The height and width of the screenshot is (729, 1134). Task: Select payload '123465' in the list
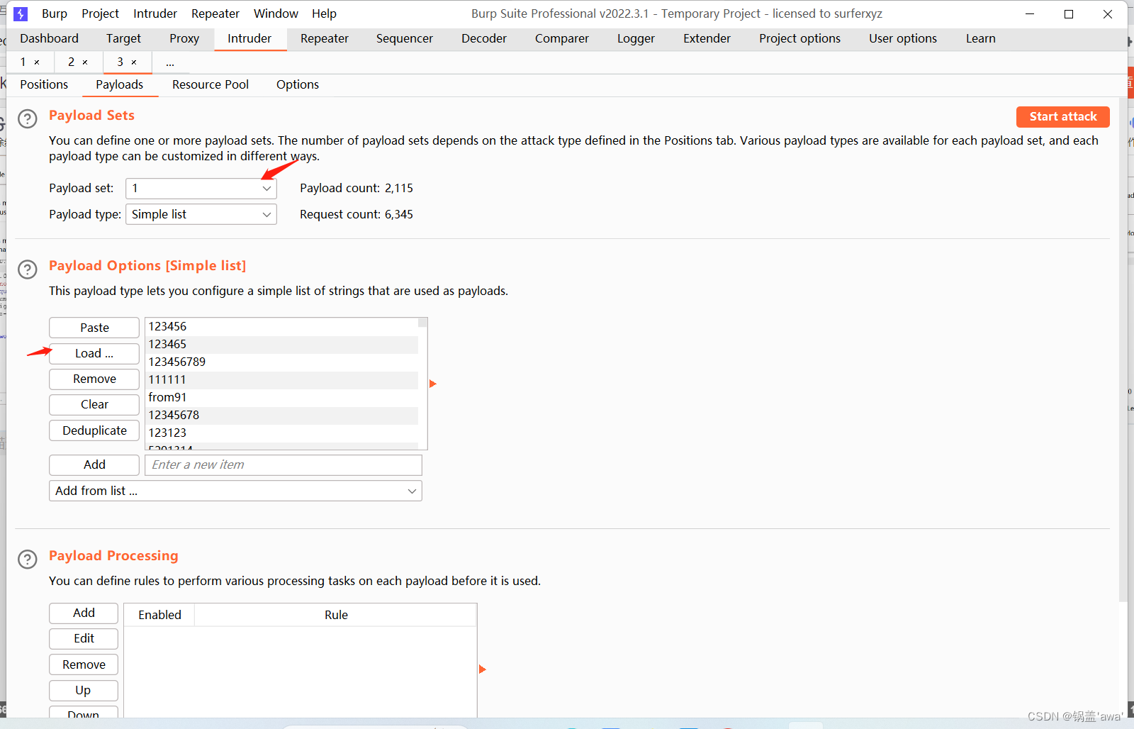click(x=281, y=344)
